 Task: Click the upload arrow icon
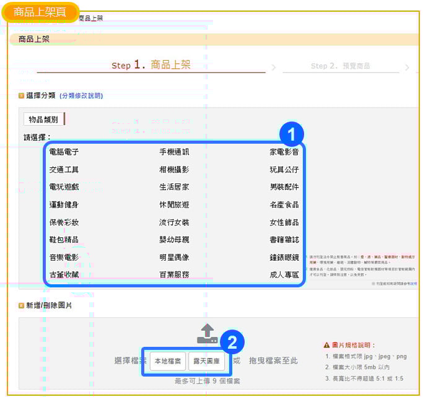coord(207,334)
